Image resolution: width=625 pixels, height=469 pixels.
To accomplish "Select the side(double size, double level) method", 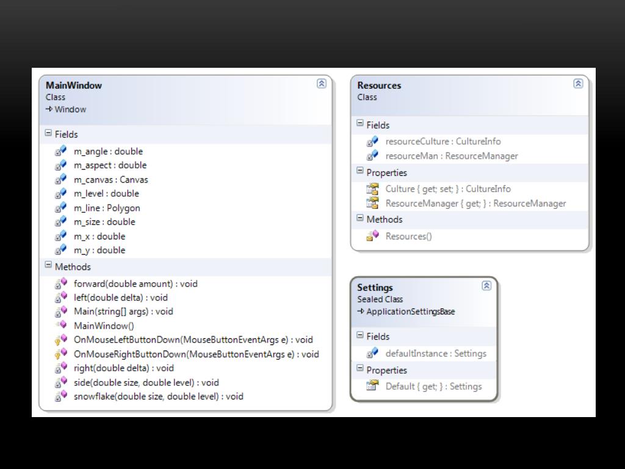I will pos(146,382).
